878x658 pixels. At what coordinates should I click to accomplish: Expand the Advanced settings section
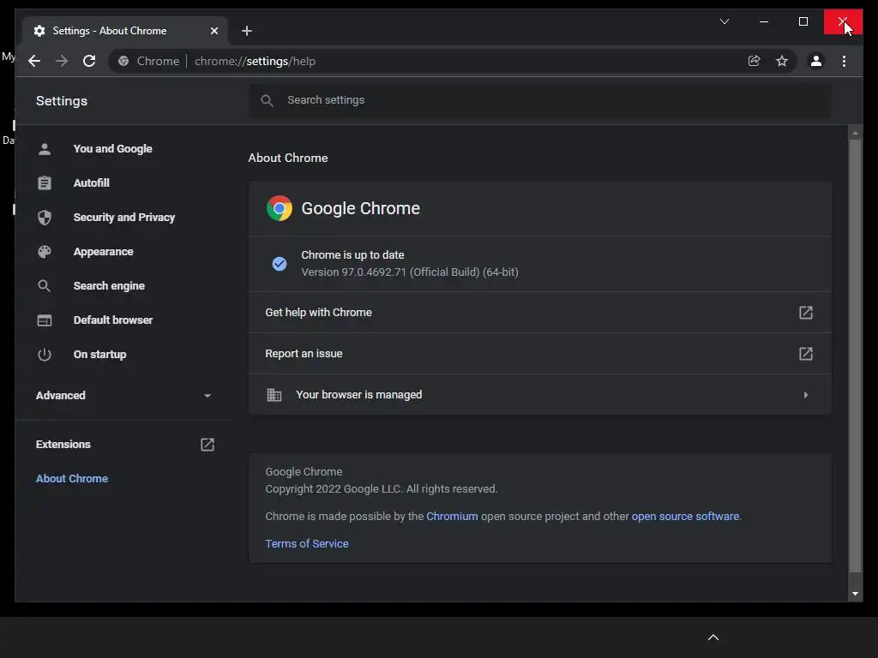coord(123,396)
